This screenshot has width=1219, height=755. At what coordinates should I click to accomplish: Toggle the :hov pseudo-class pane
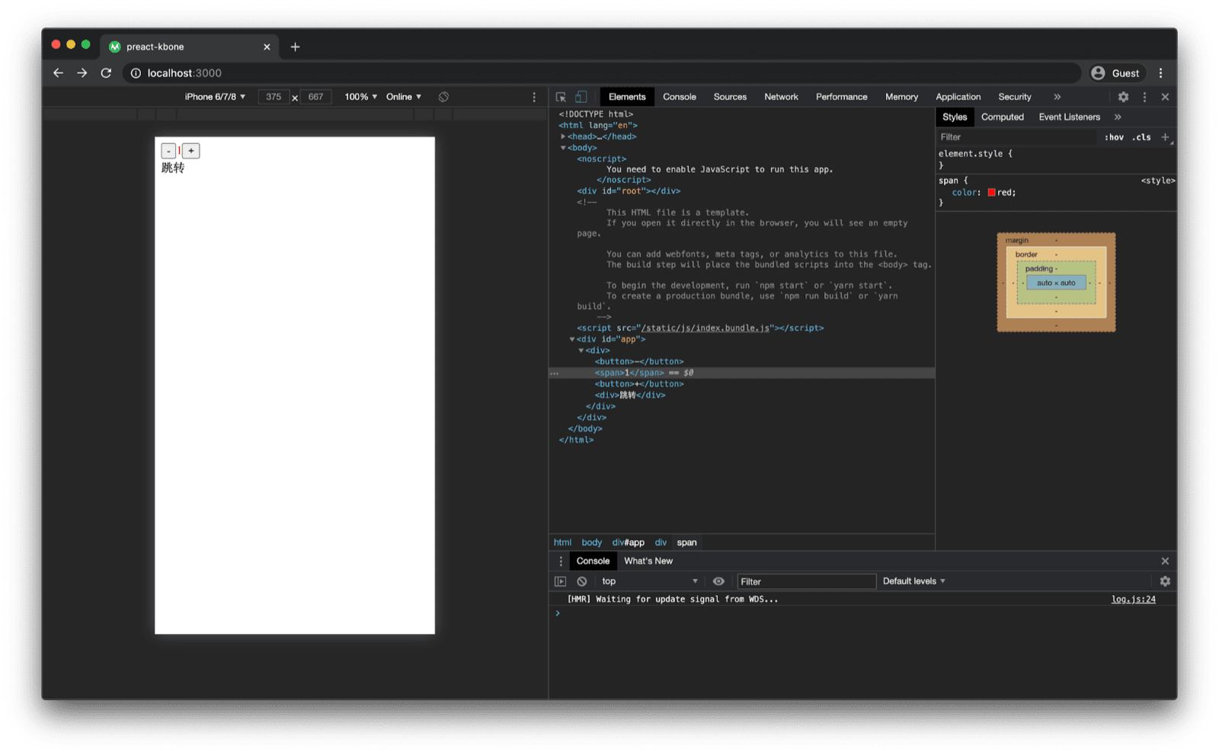1115,137
